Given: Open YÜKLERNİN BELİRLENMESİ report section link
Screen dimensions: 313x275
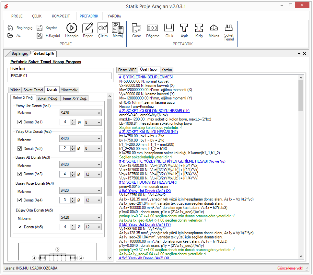Looking at the screenshot, I should point(146,77).
